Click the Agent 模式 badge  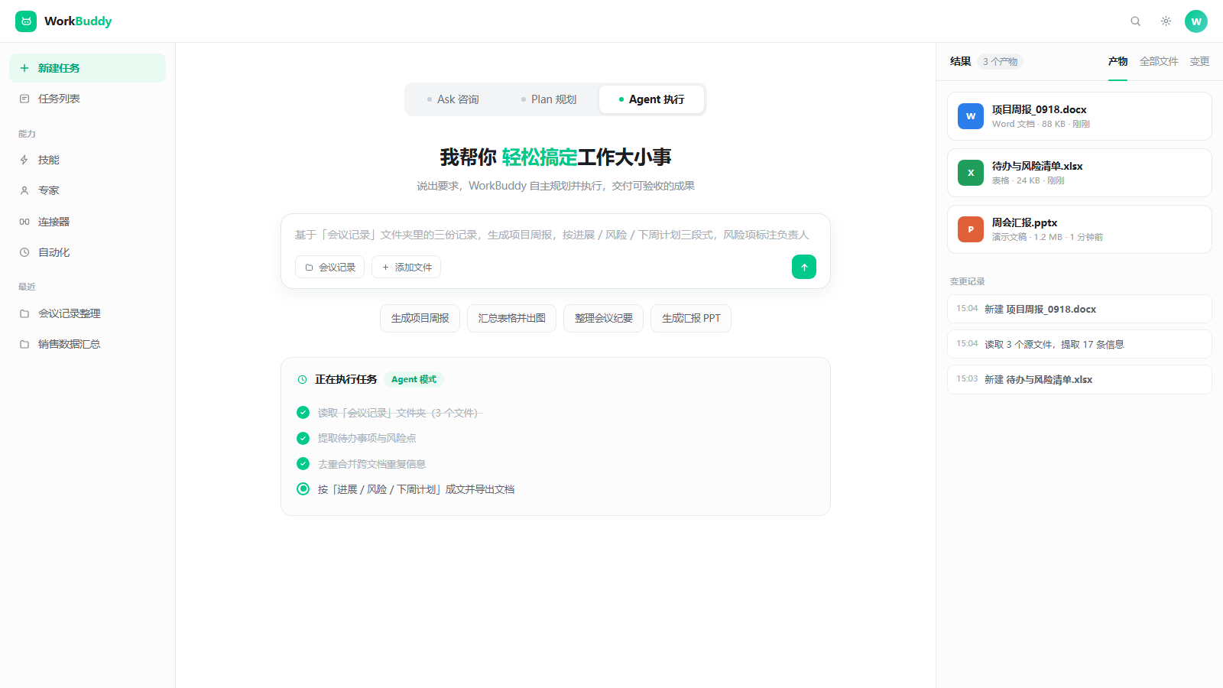pos(414,379)
